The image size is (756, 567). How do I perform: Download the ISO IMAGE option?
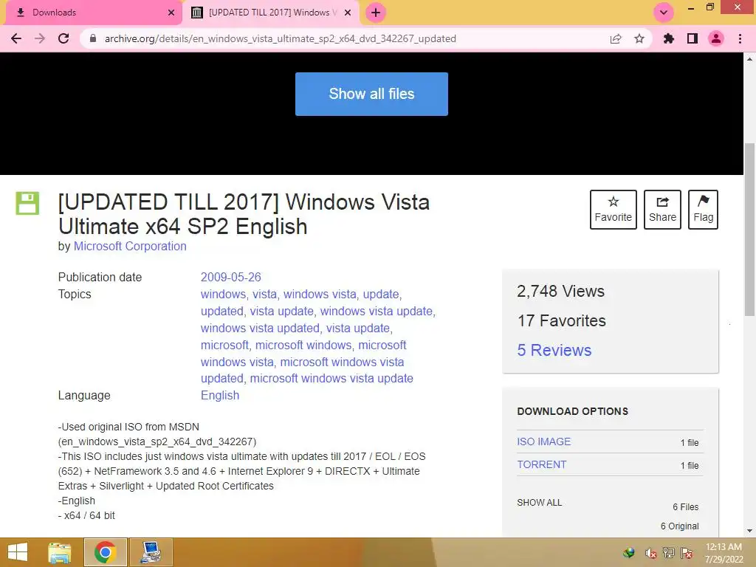pyautogui.click(x=544, y=441)
